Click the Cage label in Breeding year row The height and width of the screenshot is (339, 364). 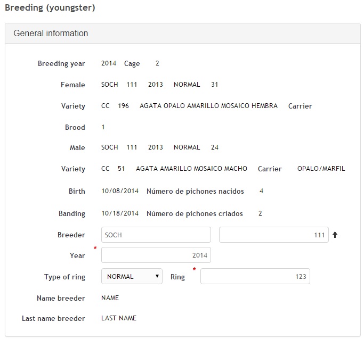(132, 63)
